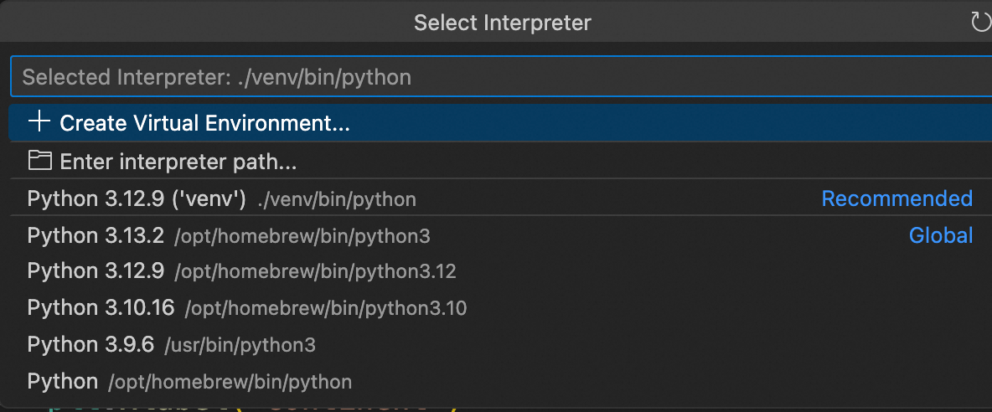Refresh the interpreter list
Image resolution: width=992 pixels, height=412 pixels.
(x=981, y=23)
